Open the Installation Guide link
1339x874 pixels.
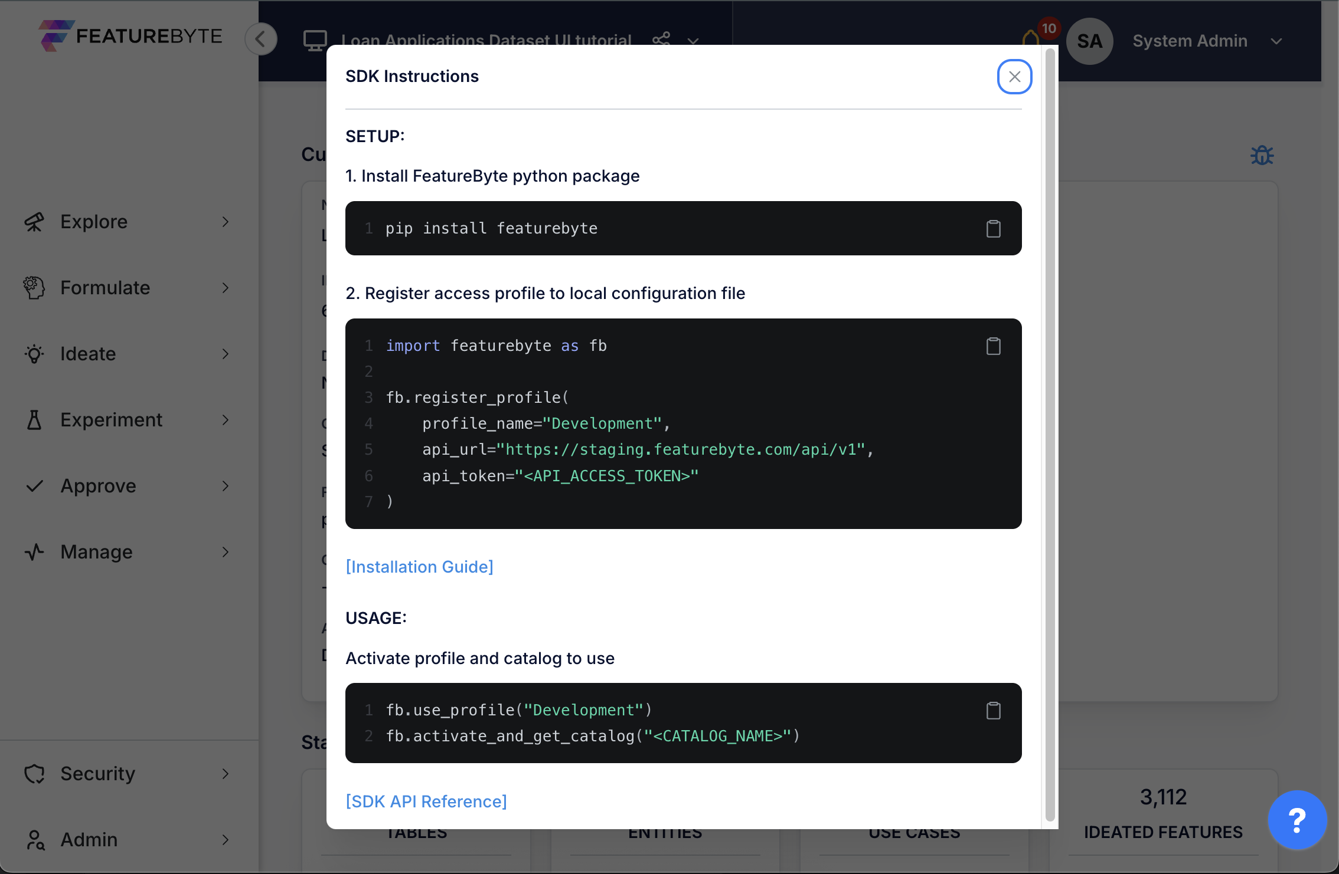(x=419, y=566)
